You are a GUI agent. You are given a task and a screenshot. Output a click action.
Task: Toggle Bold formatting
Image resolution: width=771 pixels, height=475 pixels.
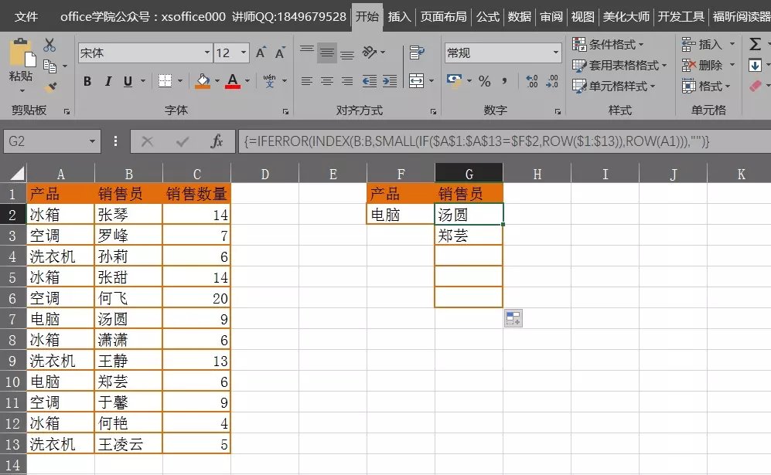87,81
